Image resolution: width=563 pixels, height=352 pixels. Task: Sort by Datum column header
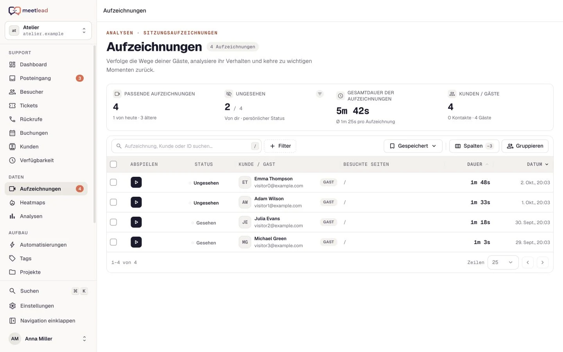click(x=538, y=164)
